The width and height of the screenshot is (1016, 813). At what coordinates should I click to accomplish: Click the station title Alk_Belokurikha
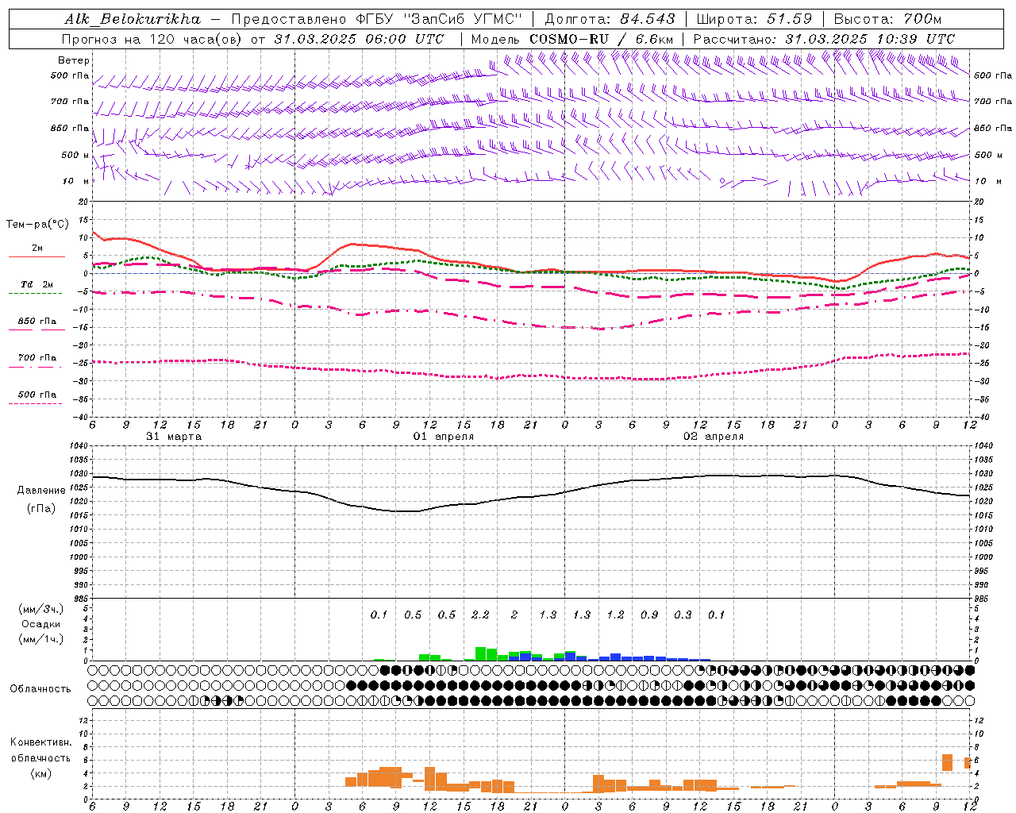point(133,18)
